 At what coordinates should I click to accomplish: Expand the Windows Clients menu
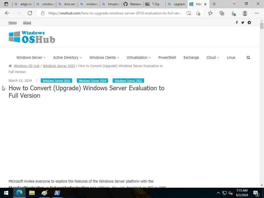(x=104, y=57)
